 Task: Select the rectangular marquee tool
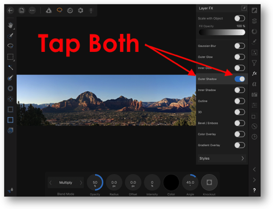(10, 57)
